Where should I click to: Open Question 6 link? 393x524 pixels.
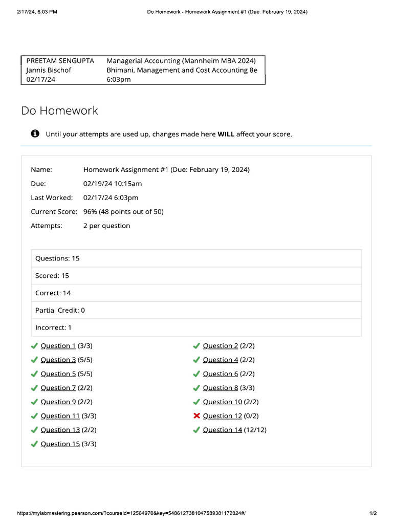220,374
